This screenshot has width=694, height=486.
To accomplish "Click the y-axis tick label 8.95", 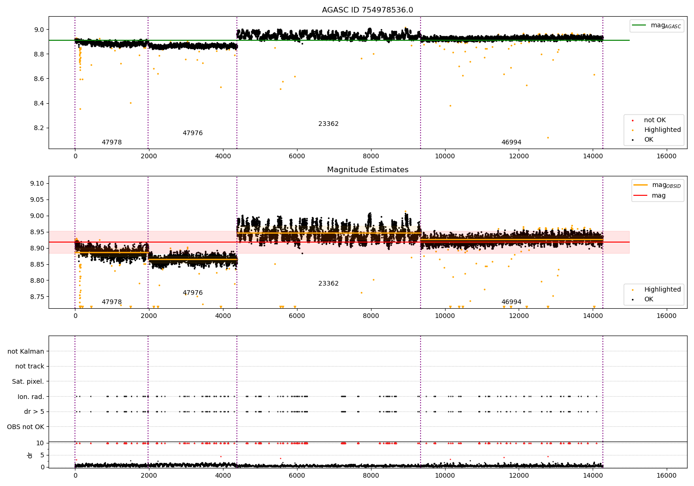I will pyautogui.click(x=37, y=232).
